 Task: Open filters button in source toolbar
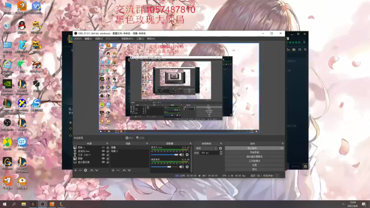tap(141, 138)
